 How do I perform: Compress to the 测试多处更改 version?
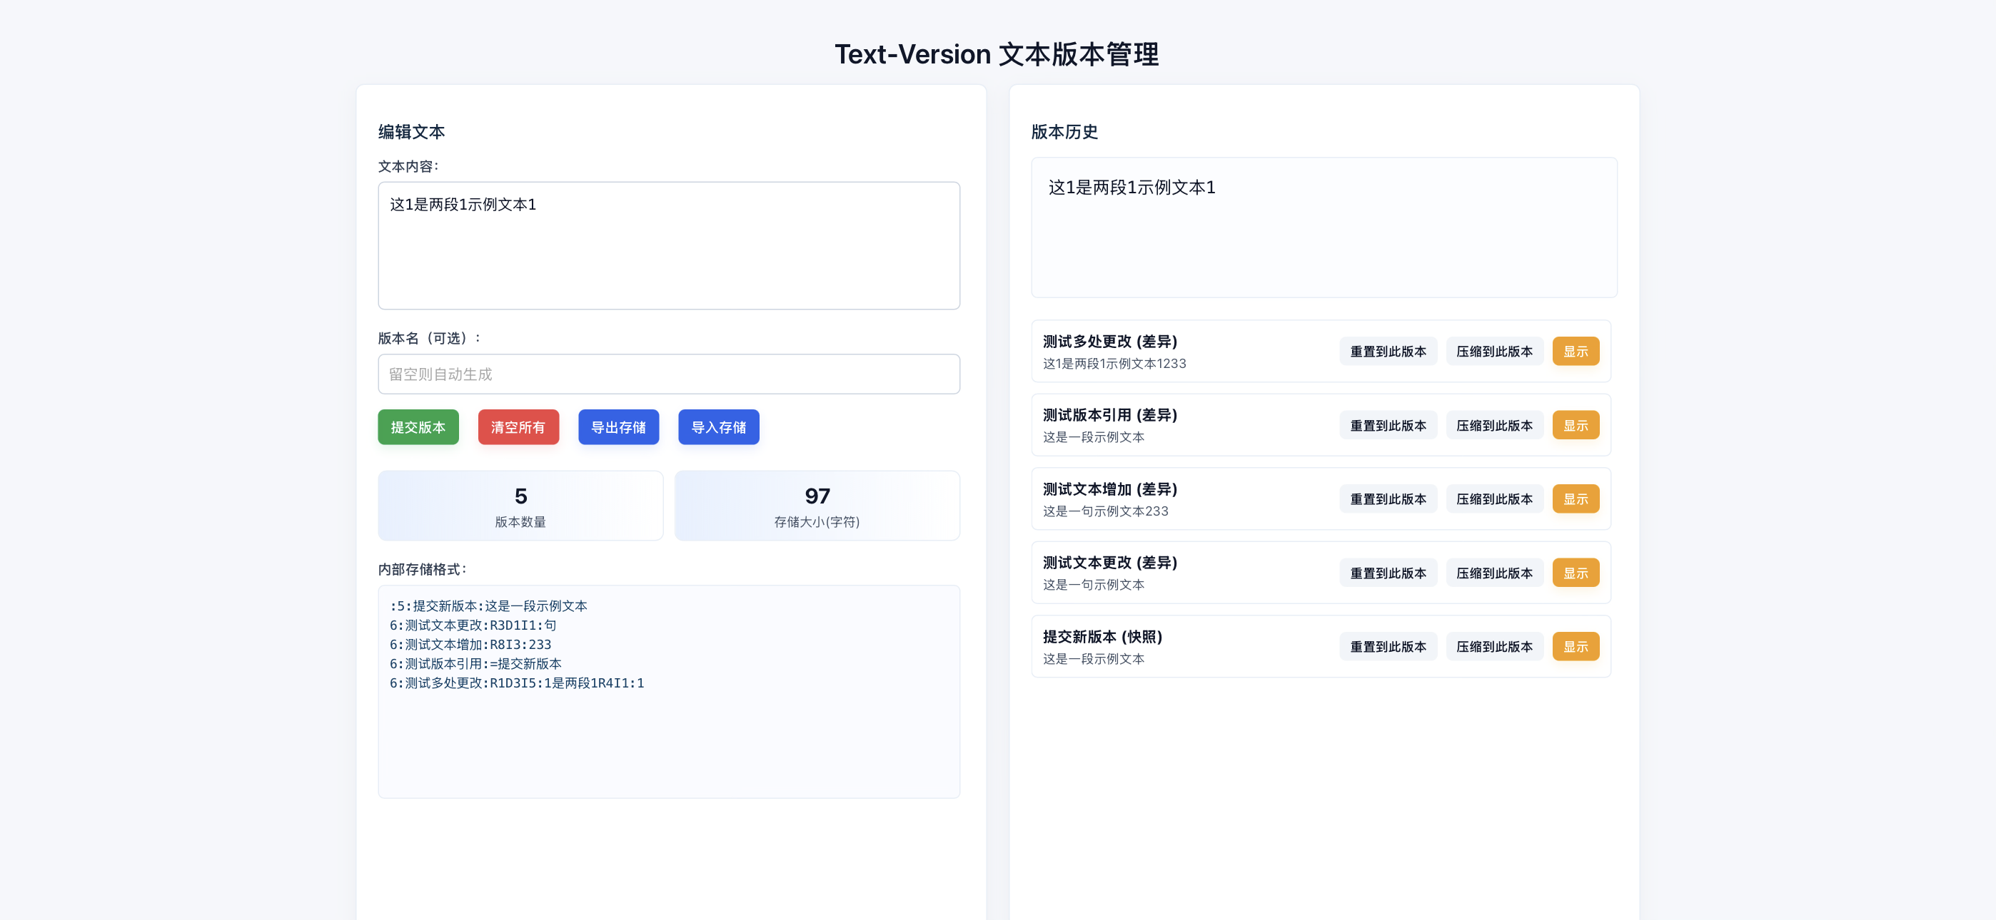point(1493,352)
